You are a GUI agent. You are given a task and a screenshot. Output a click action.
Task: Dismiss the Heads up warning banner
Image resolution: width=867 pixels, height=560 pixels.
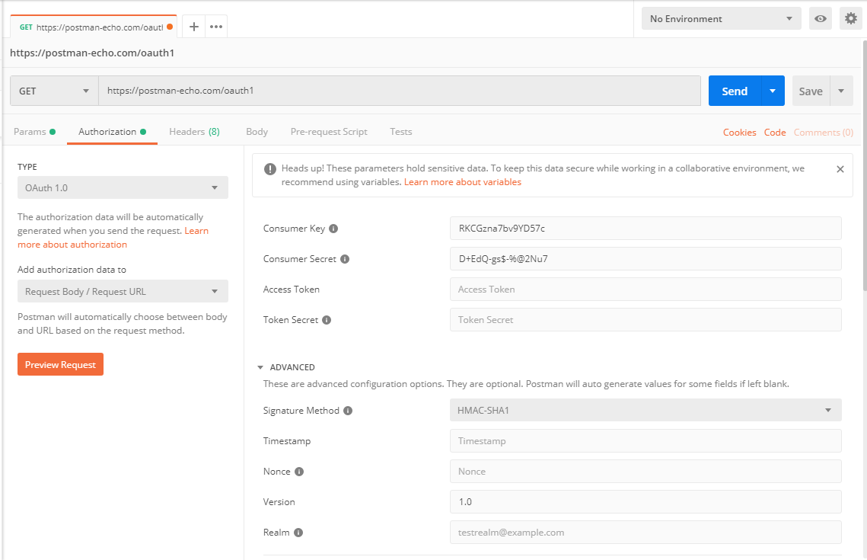(840, 169)
